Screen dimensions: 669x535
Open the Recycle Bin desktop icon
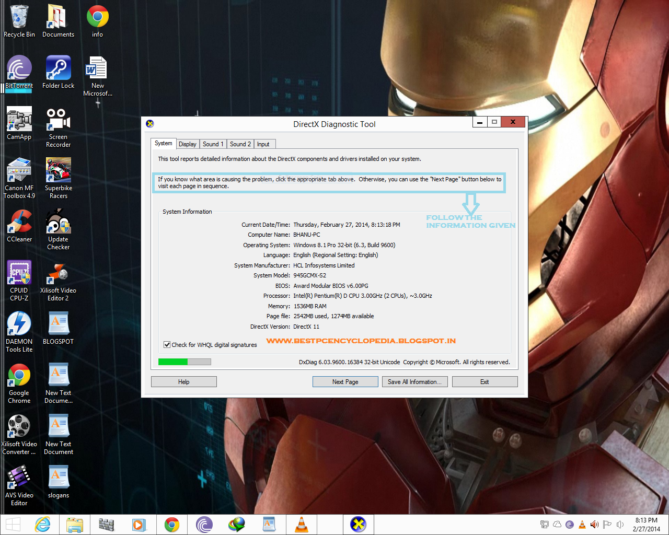(x=19, y=21)
